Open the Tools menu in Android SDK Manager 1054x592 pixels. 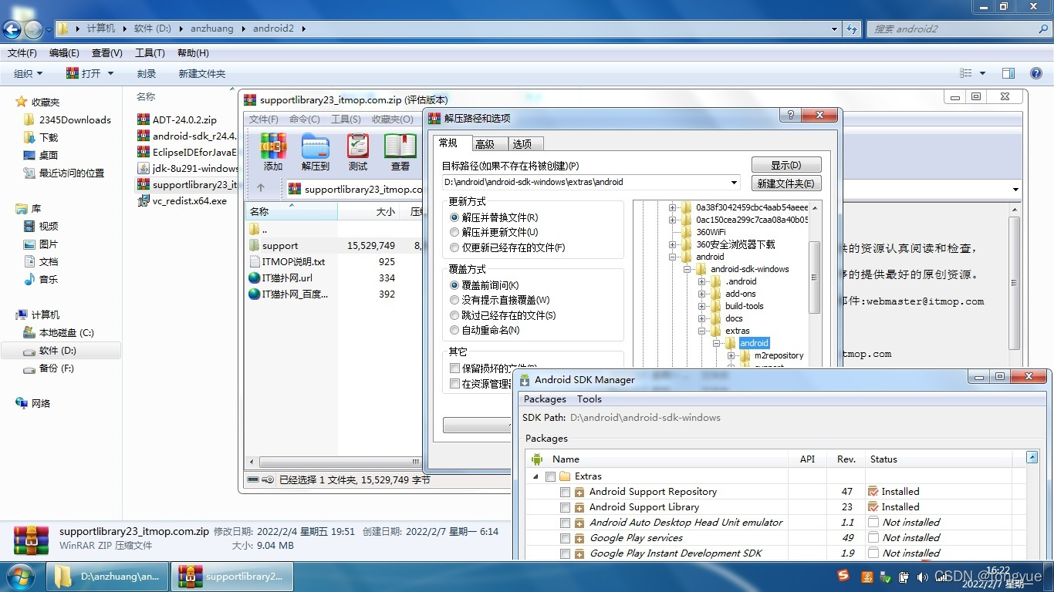point(589,399)
